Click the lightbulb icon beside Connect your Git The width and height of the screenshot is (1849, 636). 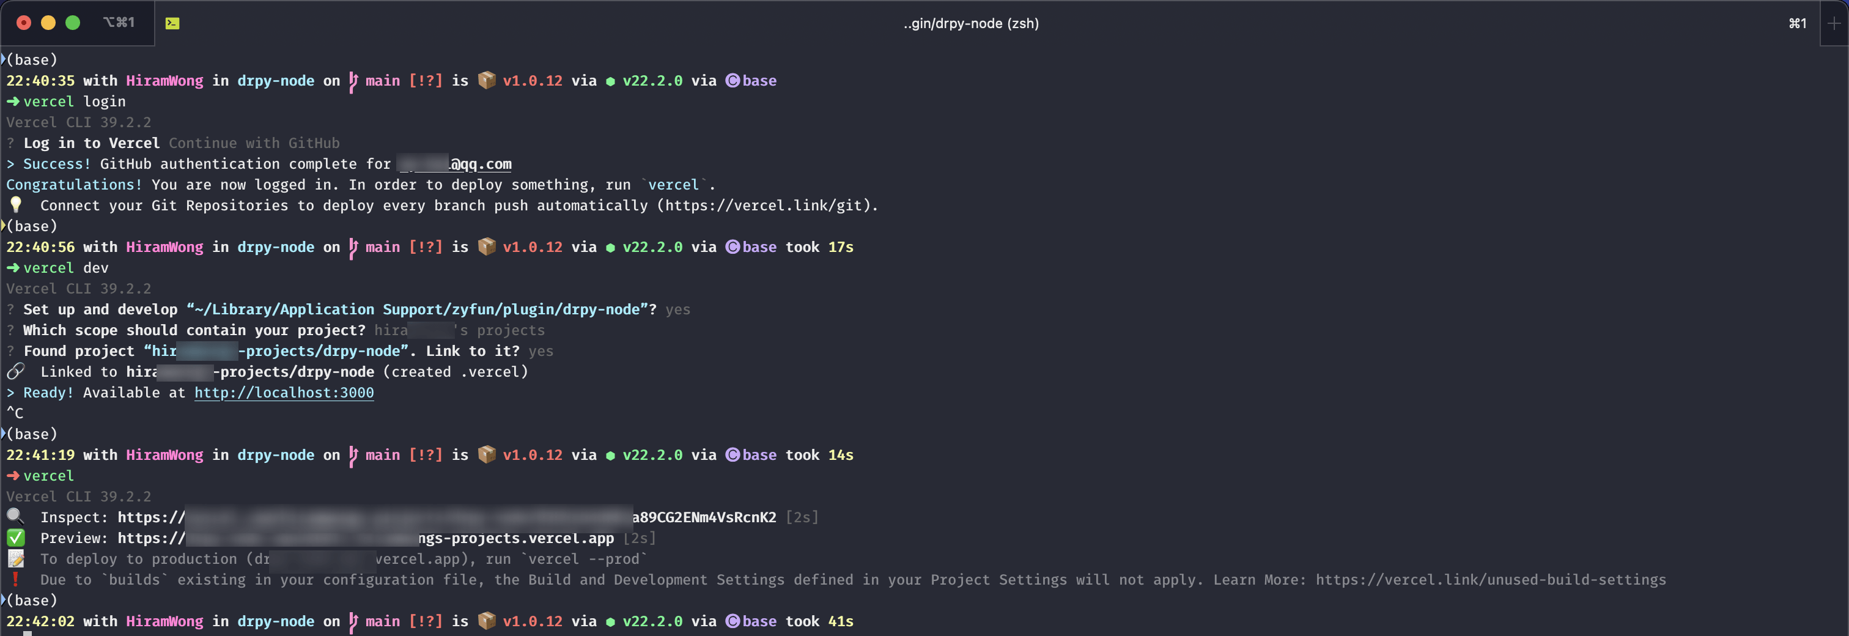tap(15, 205)
